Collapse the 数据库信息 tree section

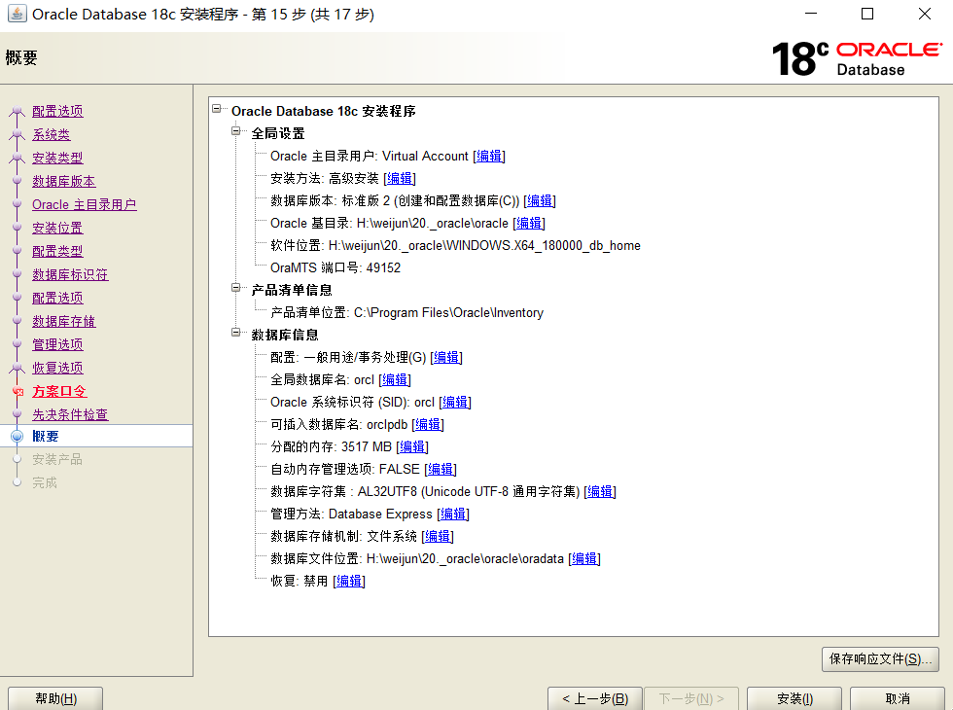click(234, 334)
